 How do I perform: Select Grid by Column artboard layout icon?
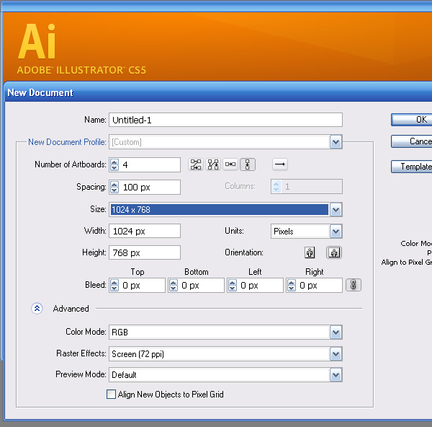click(213, 164)
